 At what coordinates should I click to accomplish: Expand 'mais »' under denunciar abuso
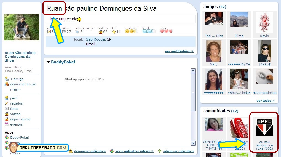15,89
